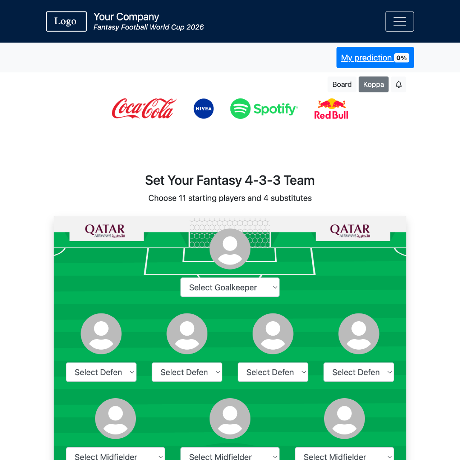Open the Select Goalkeeper dropdown

click(x=230, y=287)
